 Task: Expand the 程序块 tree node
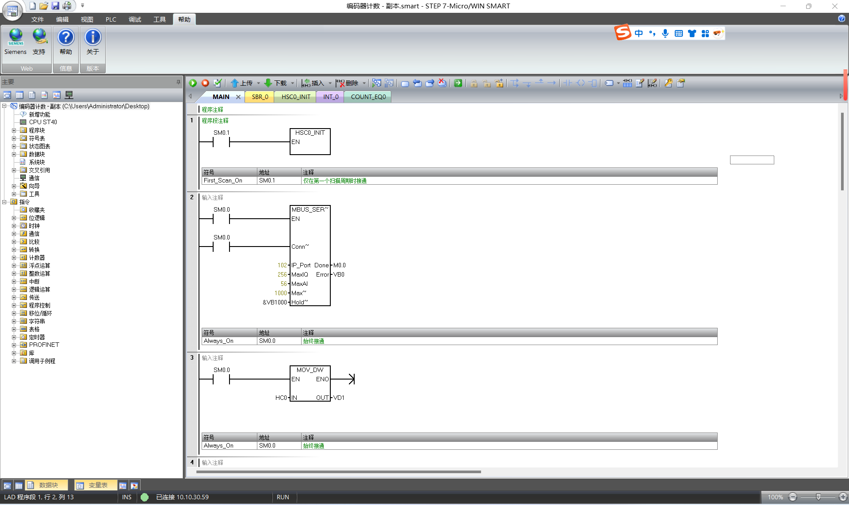pos(14,130)
